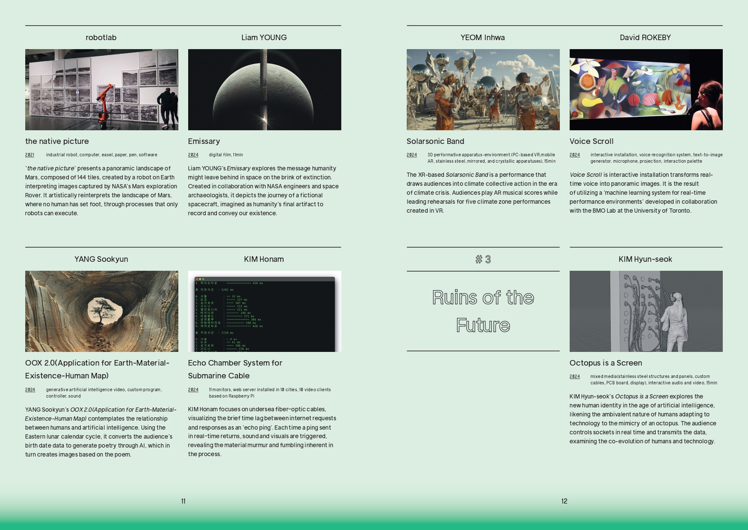Viewport: 748px width, 530px height.
Task: Click the Voice Scroll description paragraph
Action: tap(644, 193)
